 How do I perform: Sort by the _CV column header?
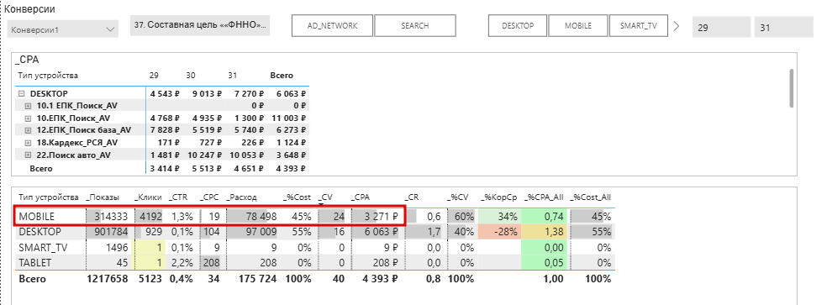(324, 197)
